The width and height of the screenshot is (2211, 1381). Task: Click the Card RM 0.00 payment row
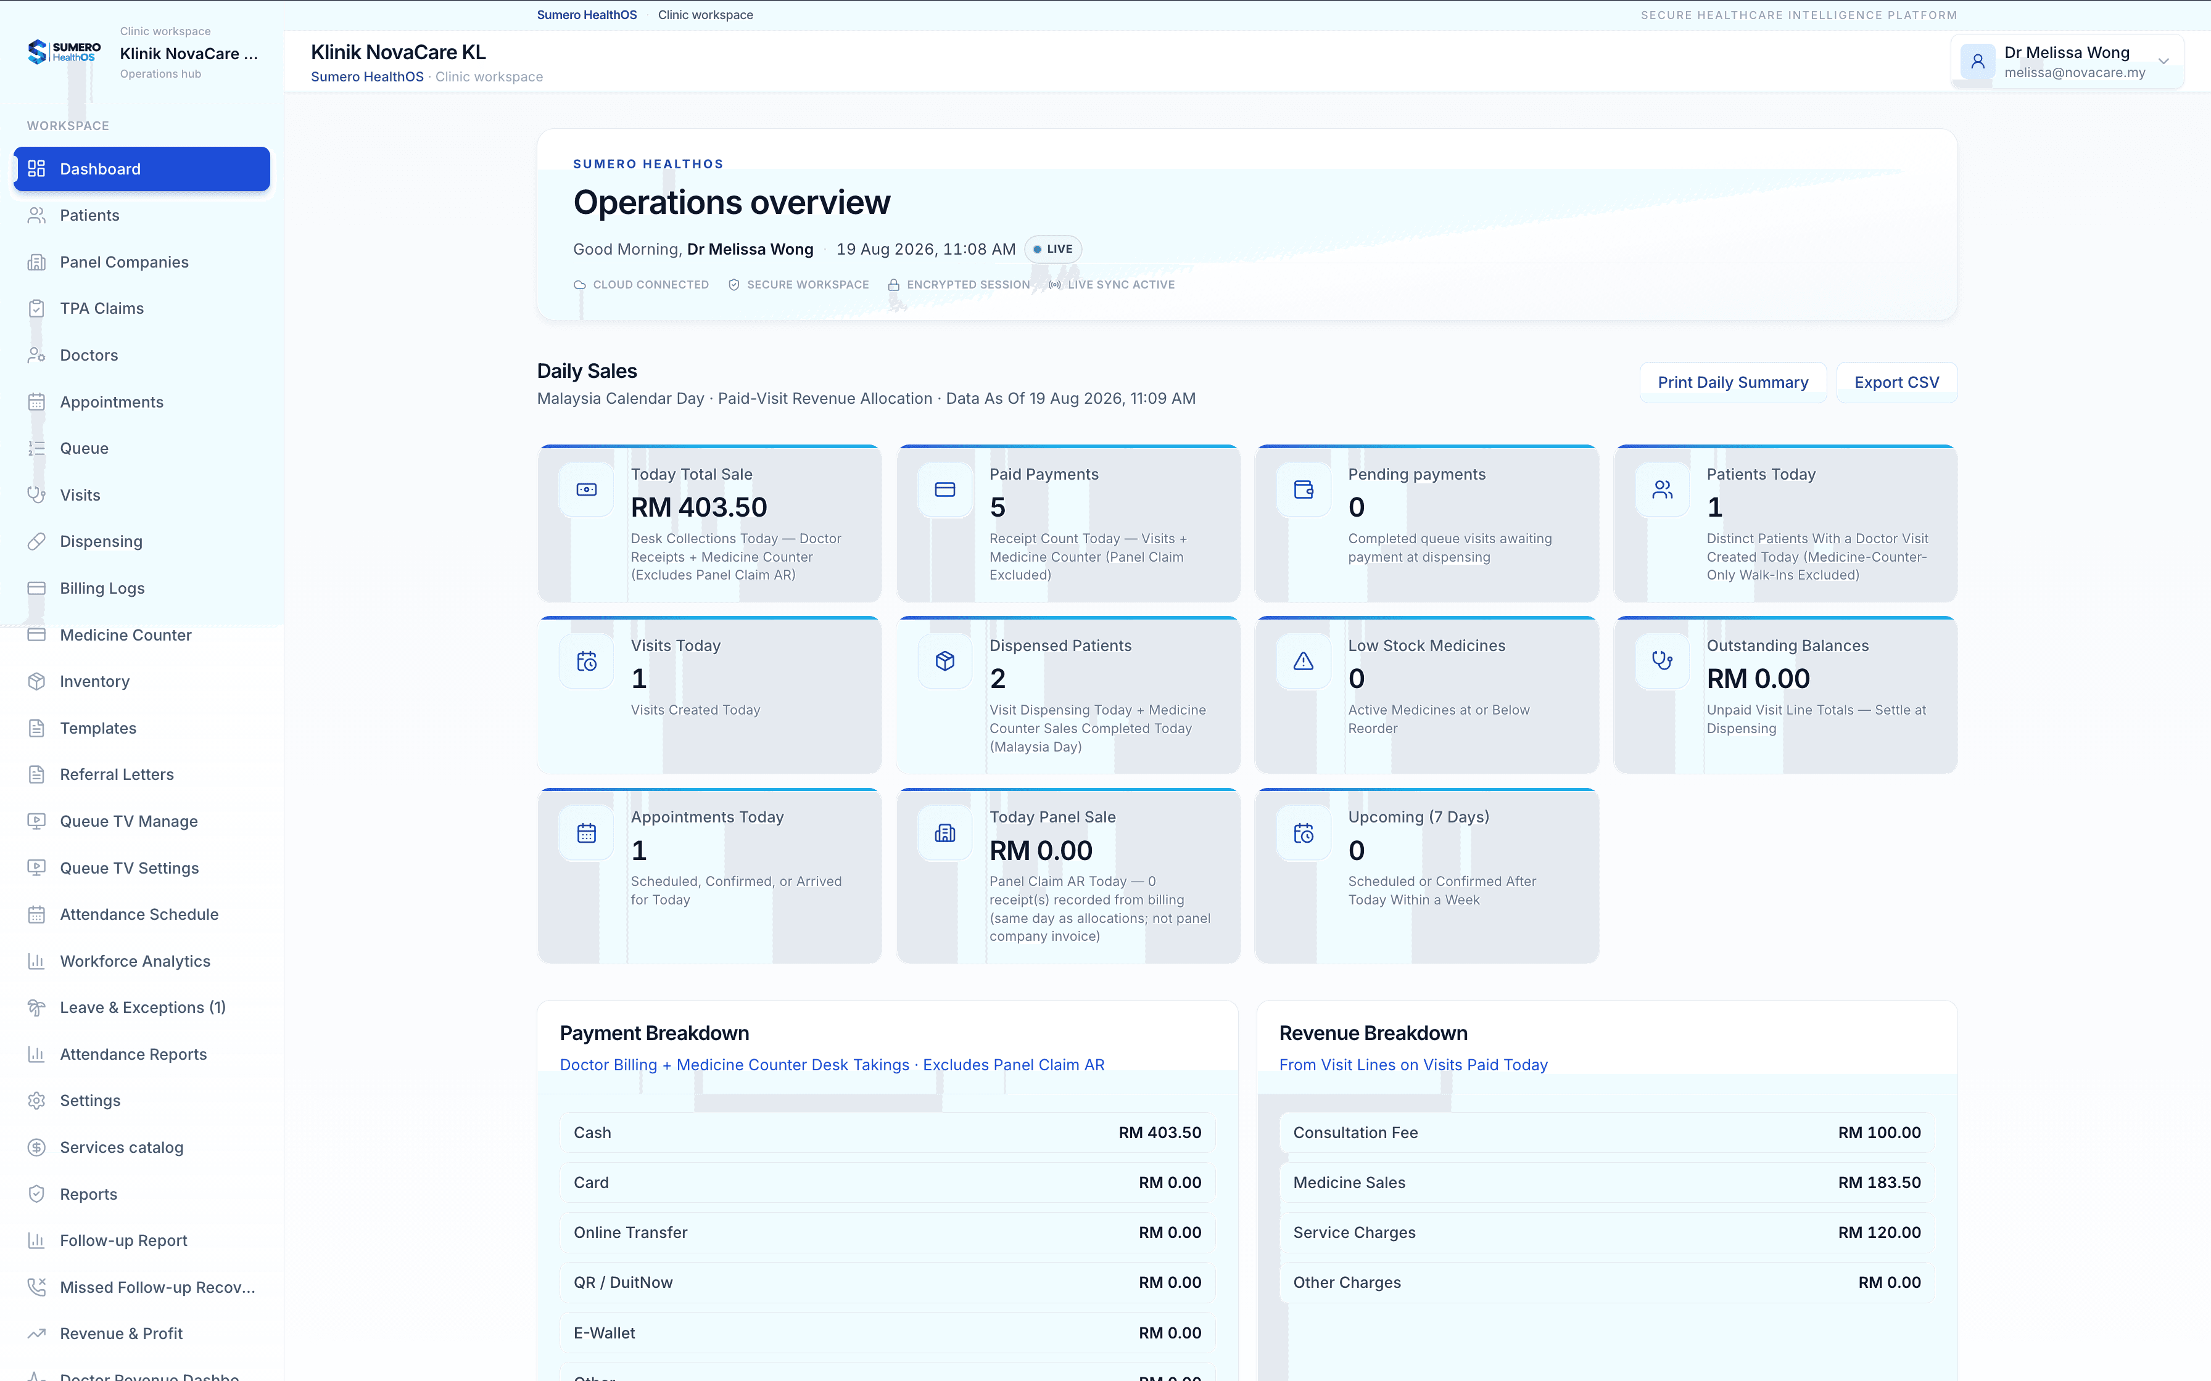[887, 1183]
